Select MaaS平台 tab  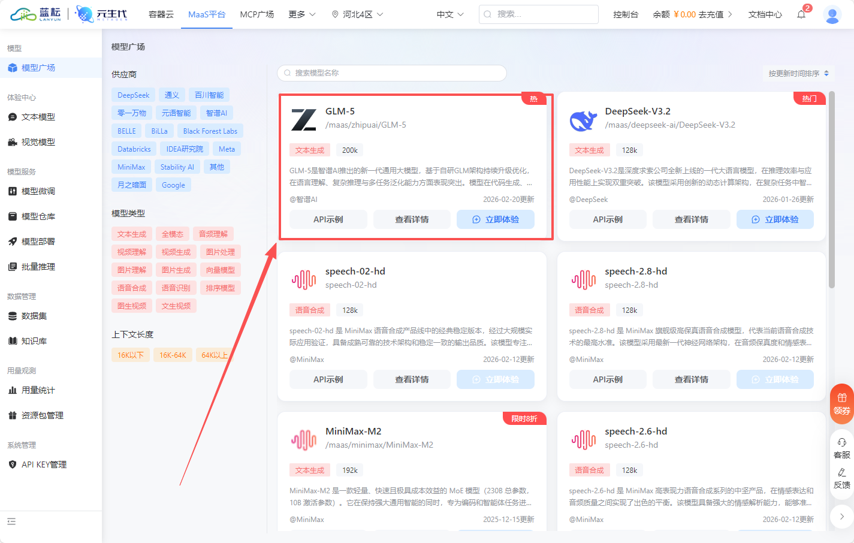pos(207,14)
